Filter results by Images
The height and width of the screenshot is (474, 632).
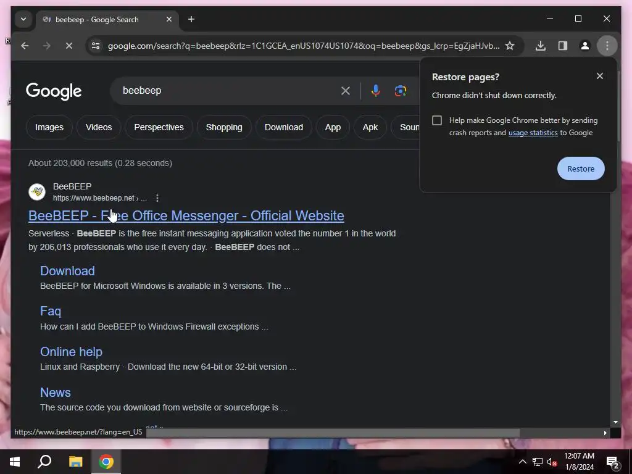(x=49, y=127)
